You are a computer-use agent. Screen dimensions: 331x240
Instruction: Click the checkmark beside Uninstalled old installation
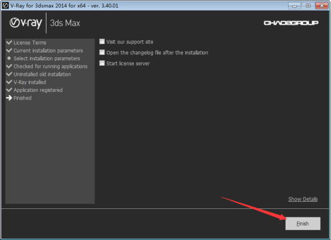pos(9,74)
